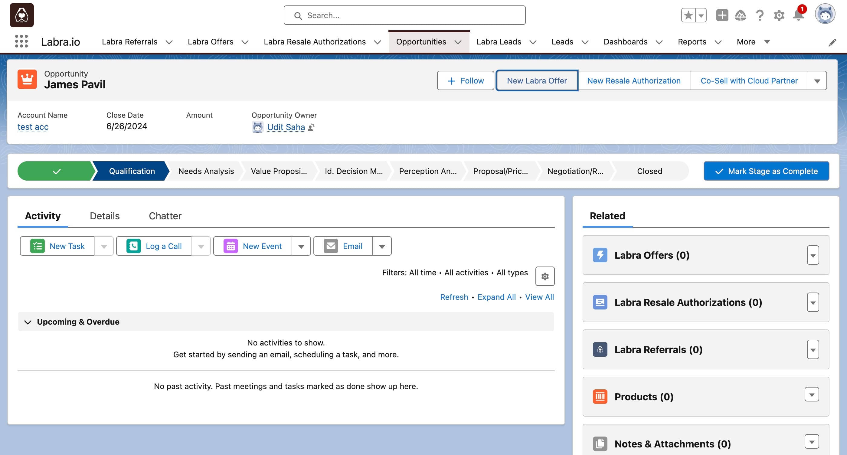The height and width of the screenshot is (455, 847).
Task: Click New Labra Offer button
Action: tap(537, 80)
